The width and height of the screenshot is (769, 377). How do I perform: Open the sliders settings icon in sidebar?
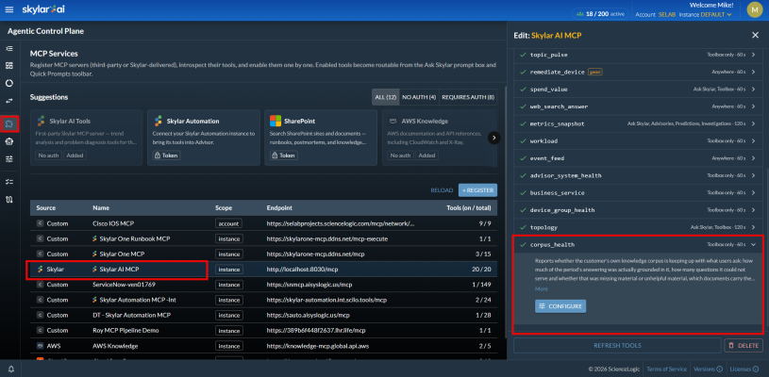click(x=8, y=158)
